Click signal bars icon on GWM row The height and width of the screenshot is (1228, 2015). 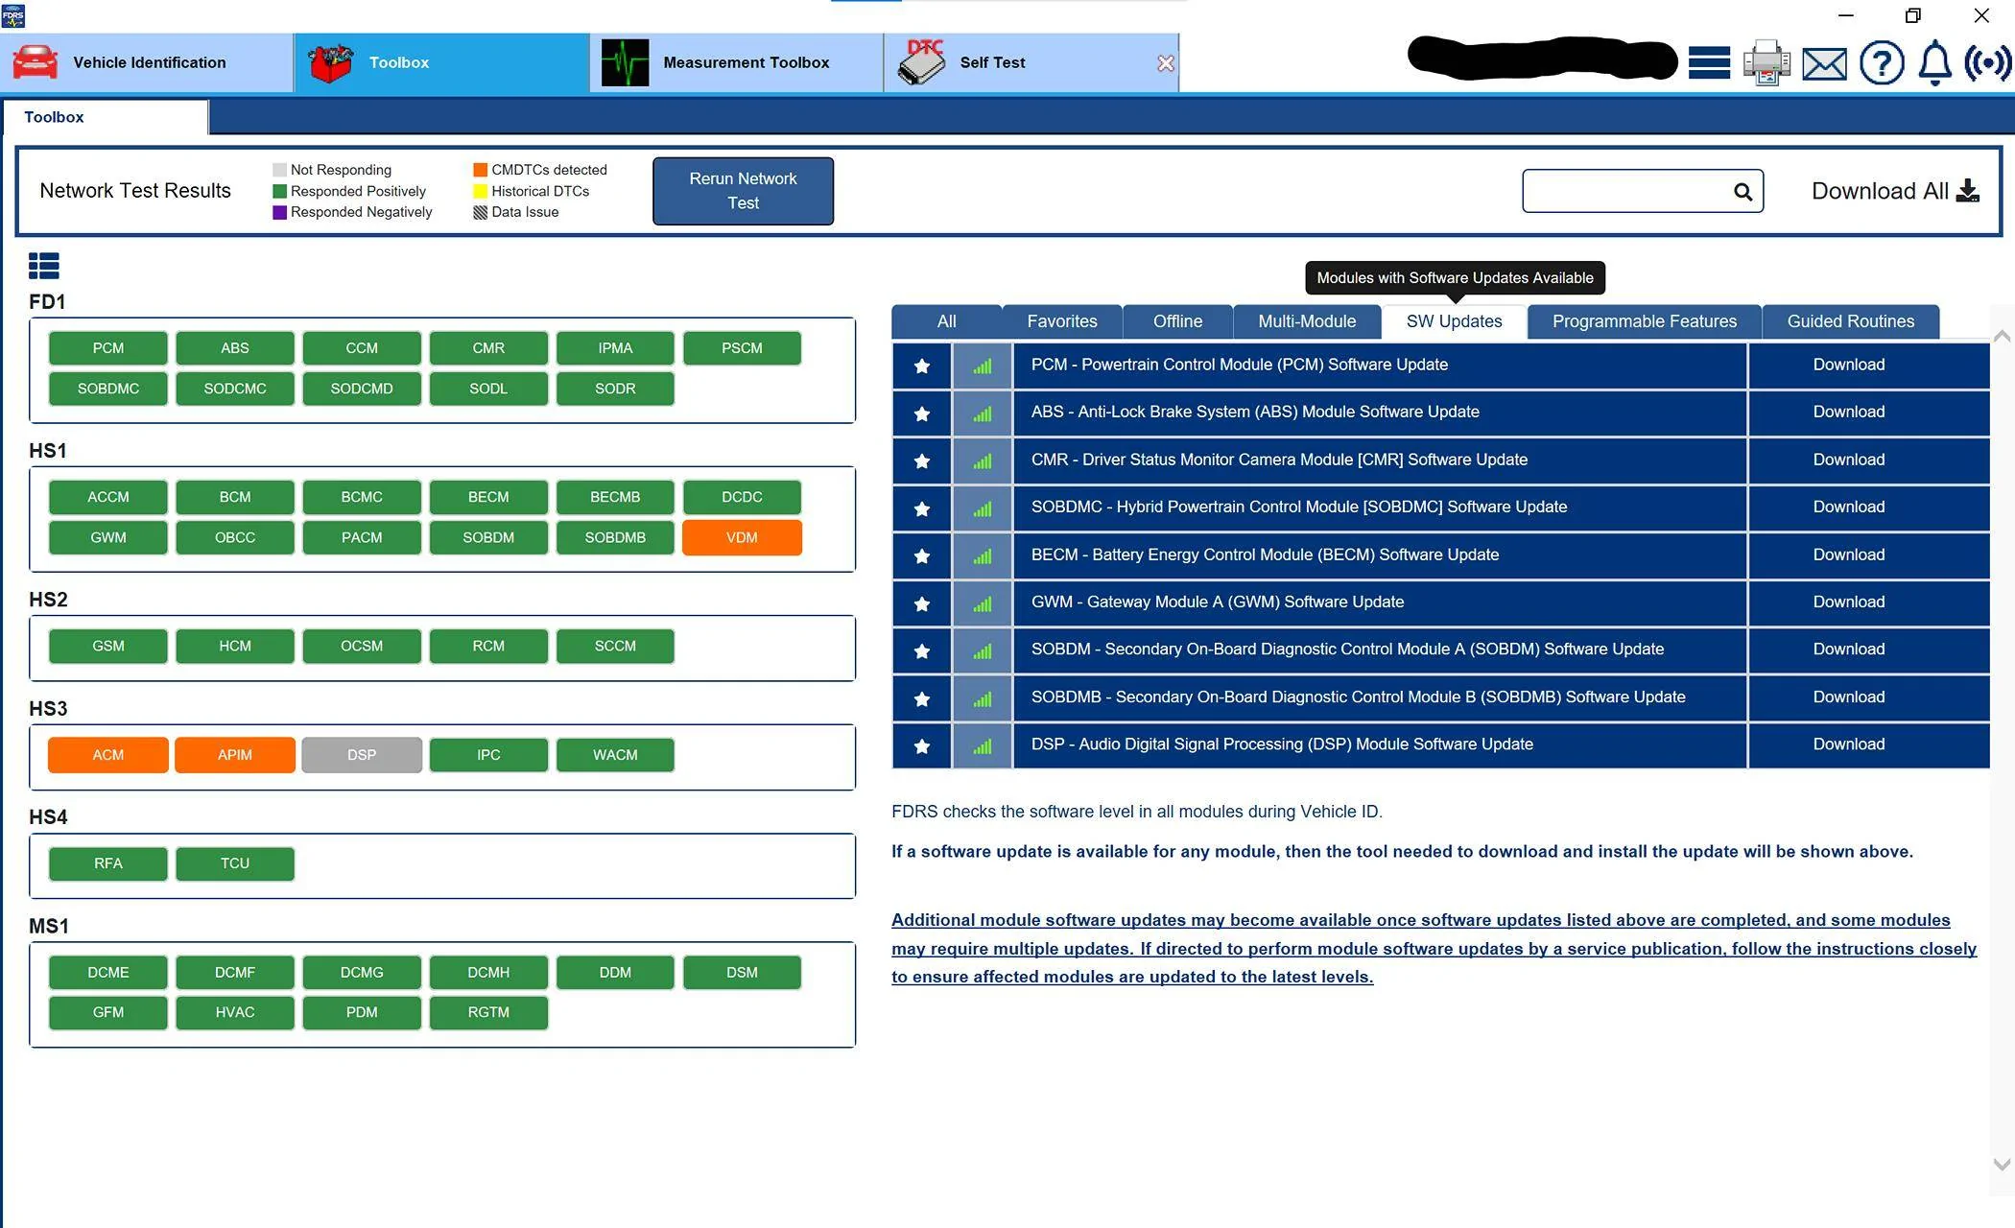tap(983, 603)
